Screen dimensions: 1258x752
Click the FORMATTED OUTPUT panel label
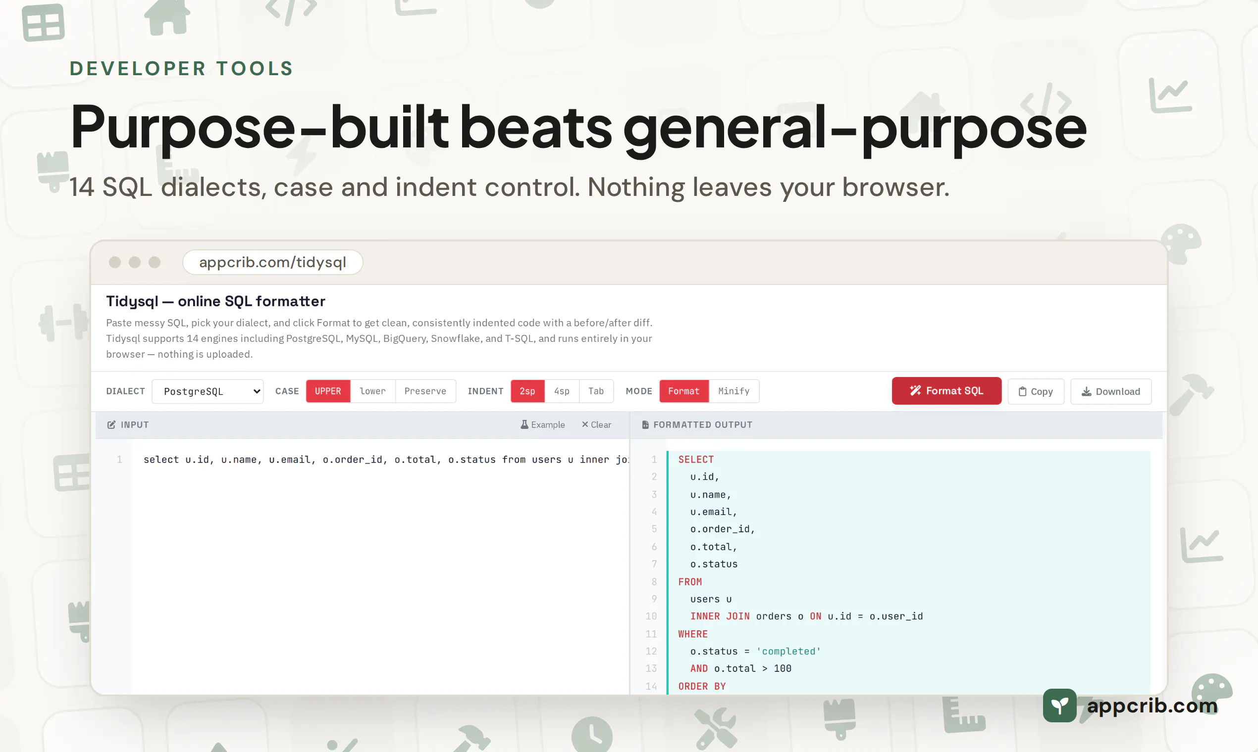[703, 424]
